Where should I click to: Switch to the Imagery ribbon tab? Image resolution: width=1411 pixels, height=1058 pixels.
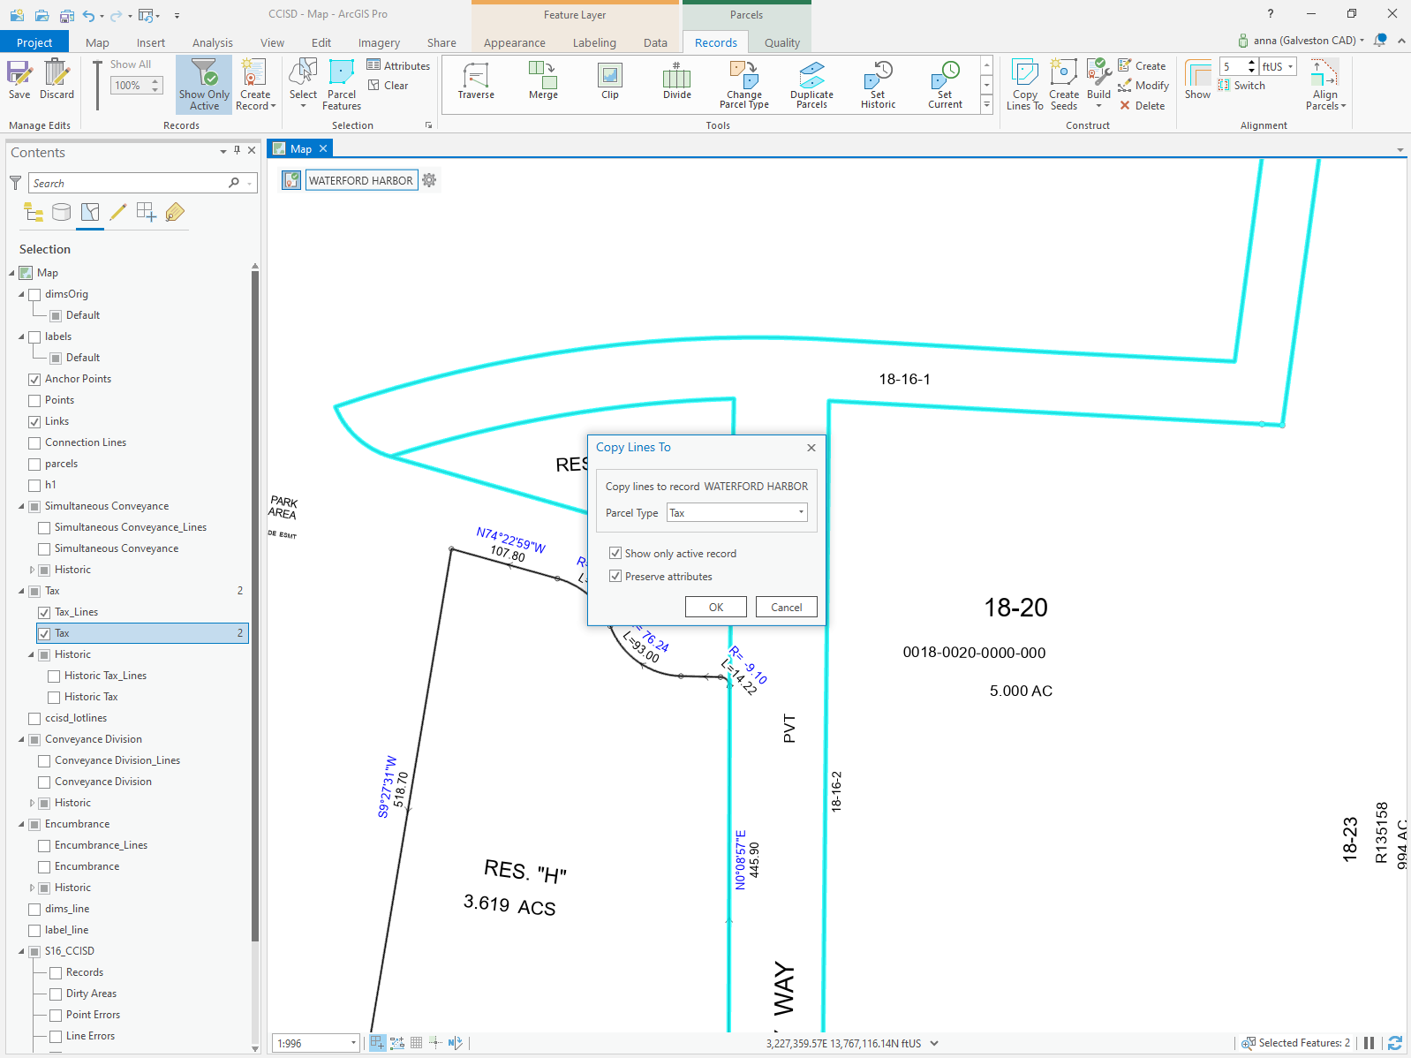point(379,42)
